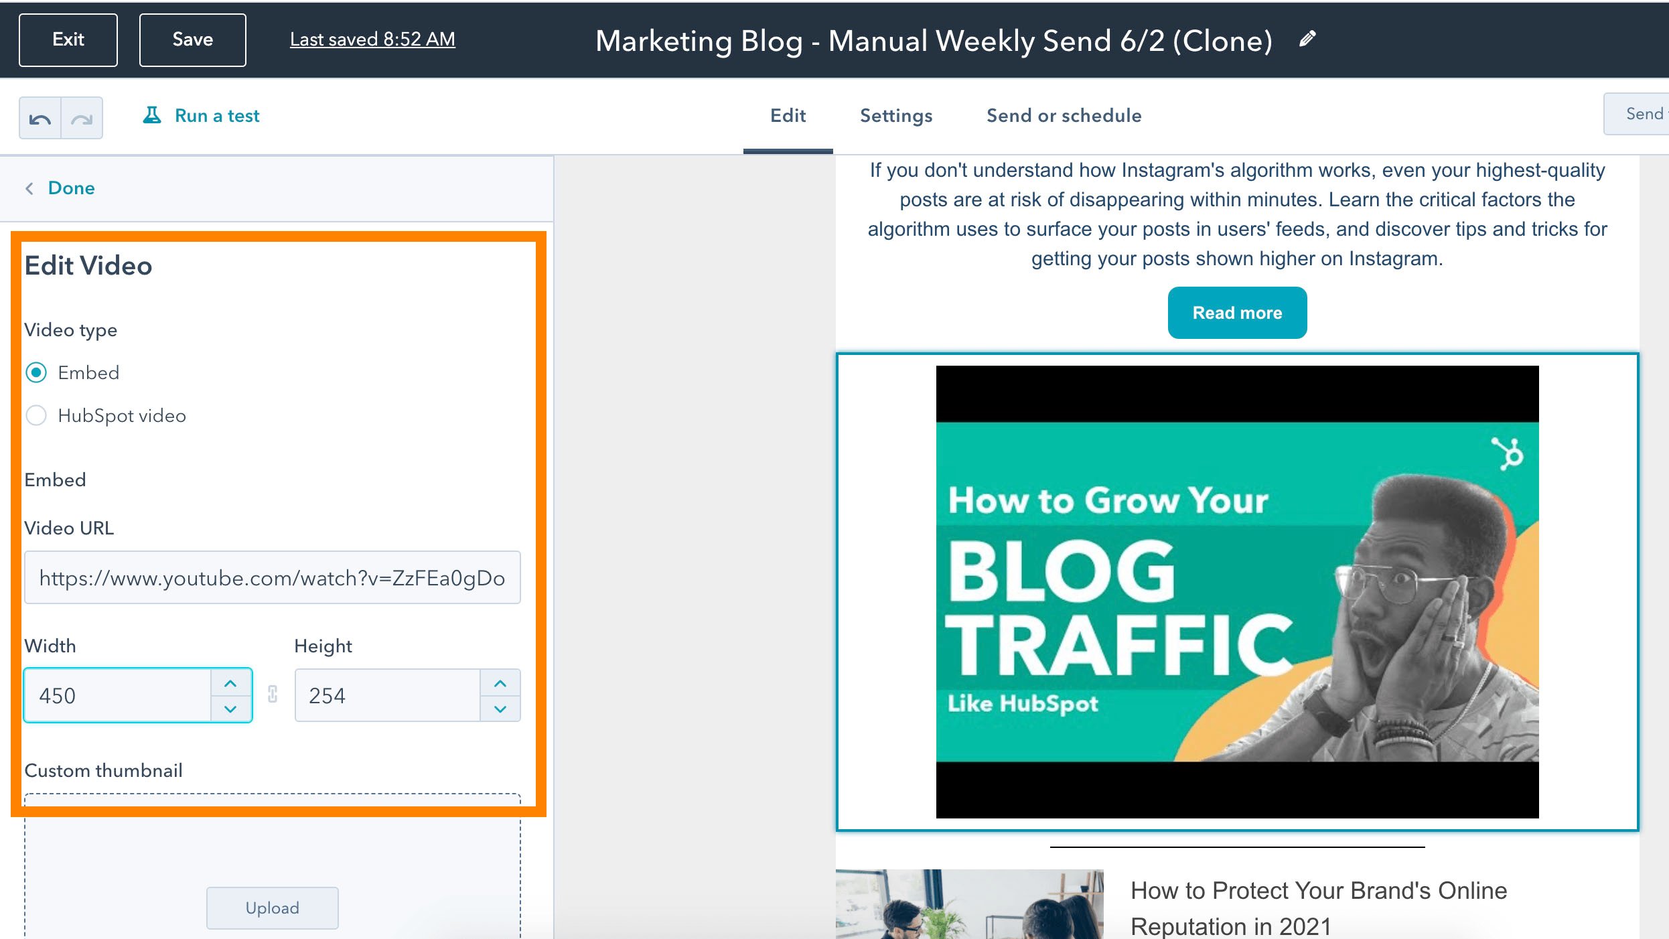
Task: Switch to the Settings tab
Action: (x=896, y=116)
